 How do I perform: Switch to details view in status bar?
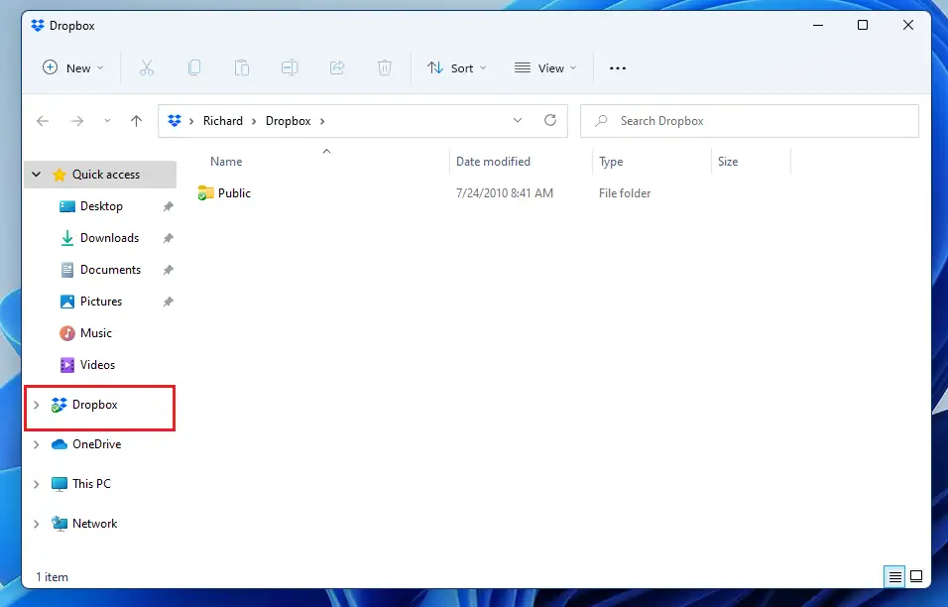(x=894, y=577)
